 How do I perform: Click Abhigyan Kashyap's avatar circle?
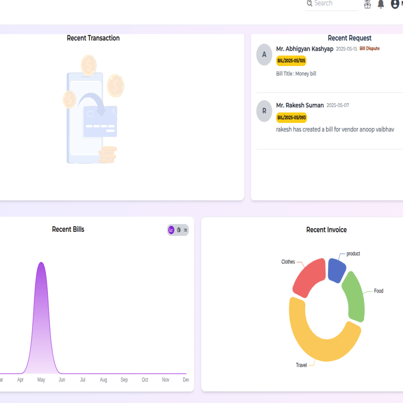(264, 54)
